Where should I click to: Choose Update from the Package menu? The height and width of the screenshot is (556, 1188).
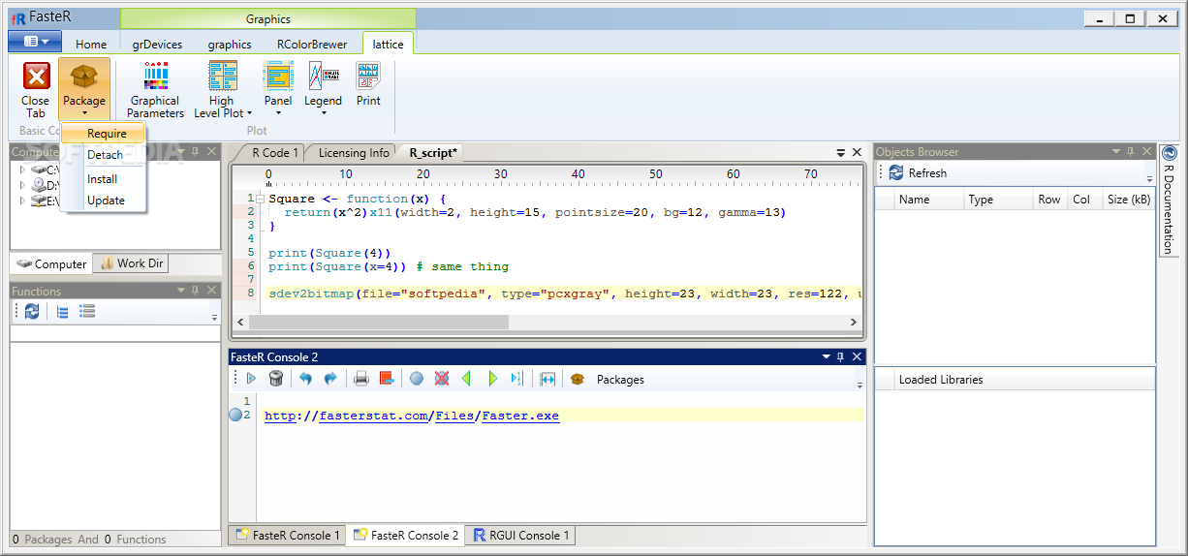(104, 201)
